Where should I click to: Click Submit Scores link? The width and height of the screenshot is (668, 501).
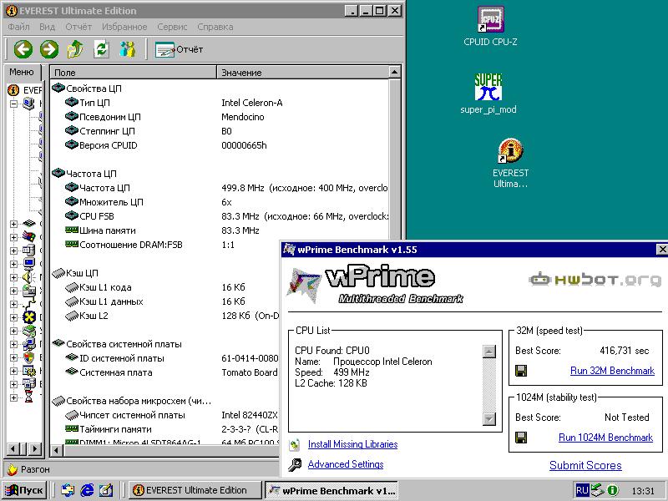coord(585,465)
